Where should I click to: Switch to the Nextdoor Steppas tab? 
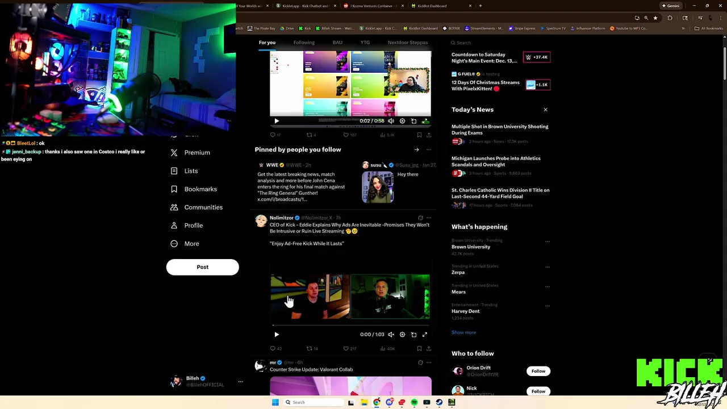point(408,43)
